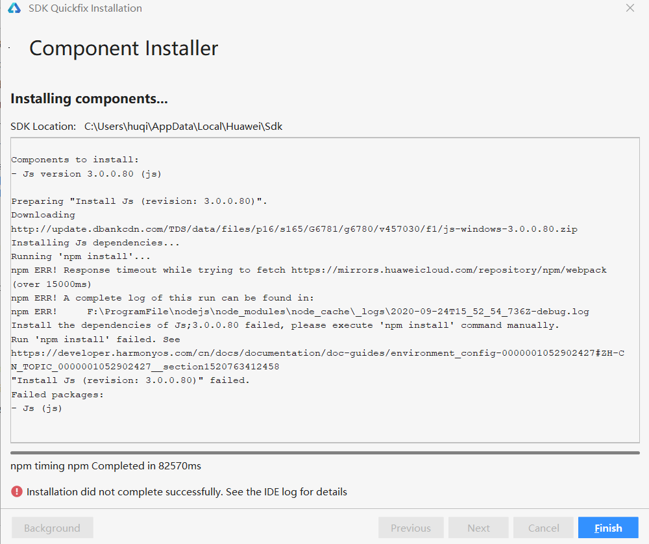
Task: Click the 'Installation did not complete successfully' message
Action: pyautogui.click(x=186, y=491)
